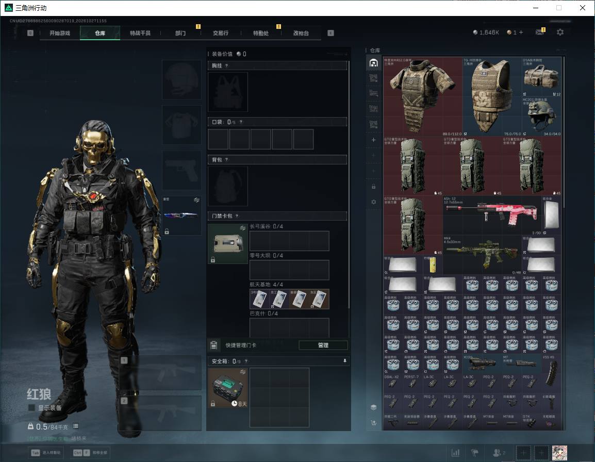Screen dimensions: 595x462
Task: Open the 交易行 trading tab
Action: point(221,33)
